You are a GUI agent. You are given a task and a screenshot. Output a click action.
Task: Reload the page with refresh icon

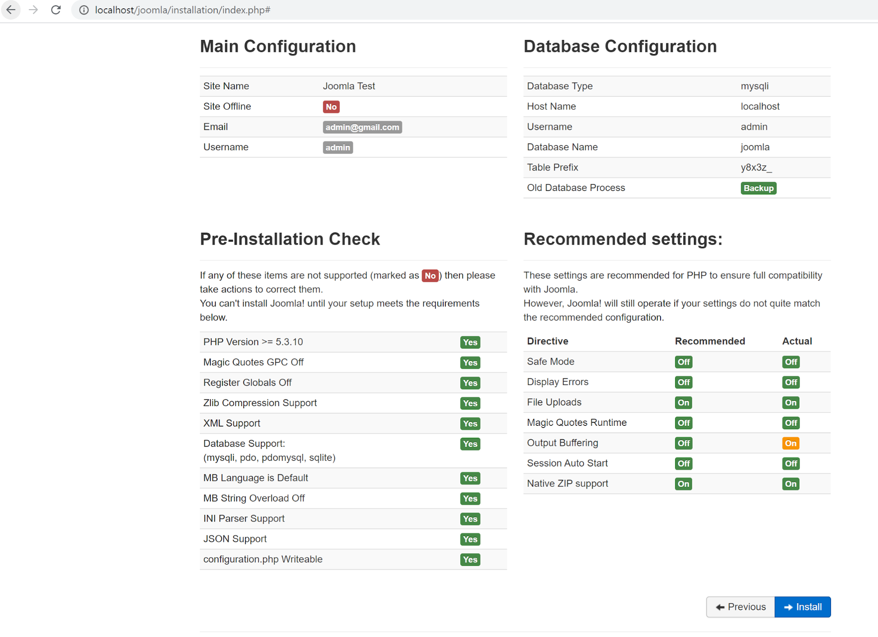56,10
